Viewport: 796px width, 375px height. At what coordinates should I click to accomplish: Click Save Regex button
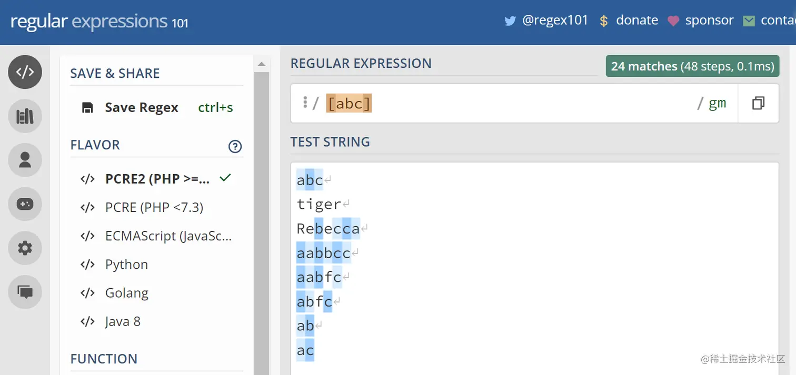141,108
